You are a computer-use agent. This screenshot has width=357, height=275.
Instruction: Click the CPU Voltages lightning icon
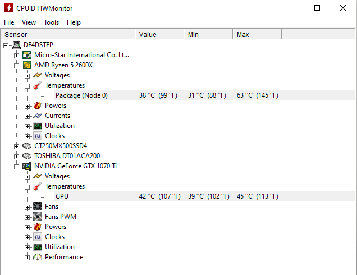38,75
